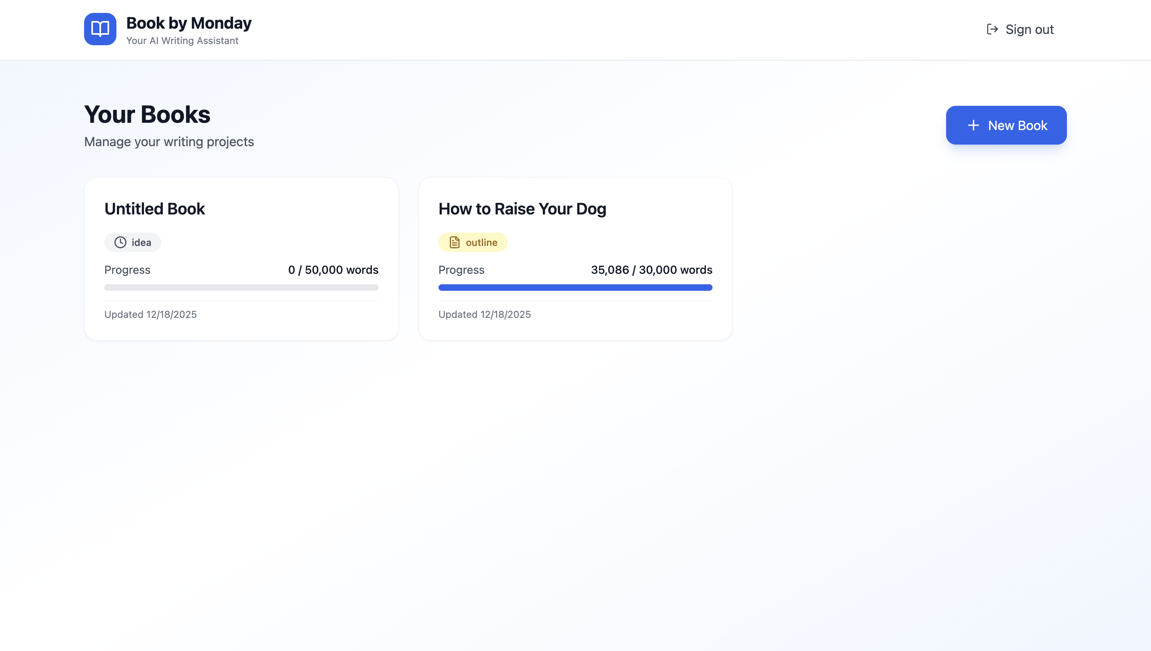Click the document icon on outline badge
The width and height of the screenshot is (1151, 651).
pos(455,242)
